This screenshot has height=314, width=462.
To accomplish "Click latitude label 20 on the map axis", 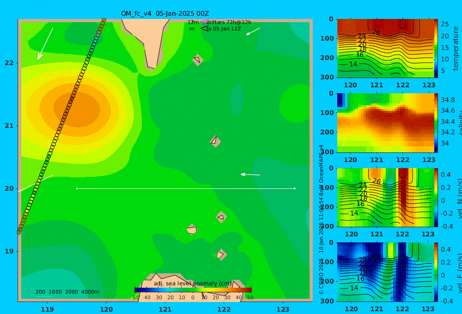I will point(9,188).
